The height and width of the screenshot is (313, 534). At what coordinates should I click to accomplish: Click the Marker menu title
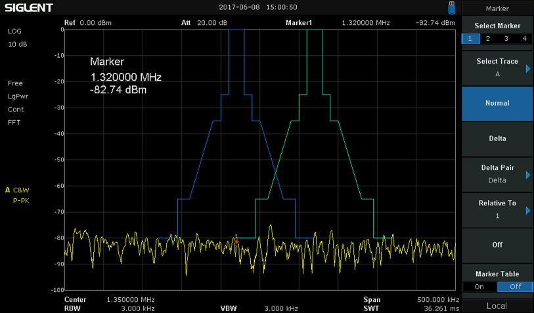click(497, 8)
